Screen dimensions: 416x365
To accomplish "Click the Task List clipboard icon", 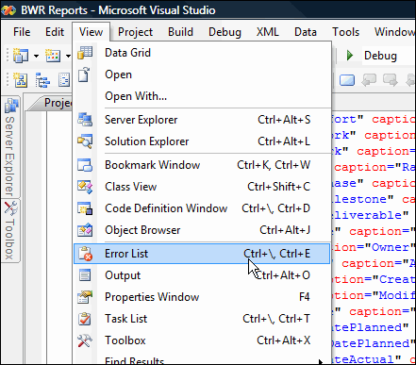I will click(x=85, y=319).
